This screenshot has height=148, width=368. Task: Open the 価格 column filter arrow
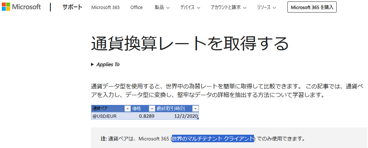(x=152, y=108)
